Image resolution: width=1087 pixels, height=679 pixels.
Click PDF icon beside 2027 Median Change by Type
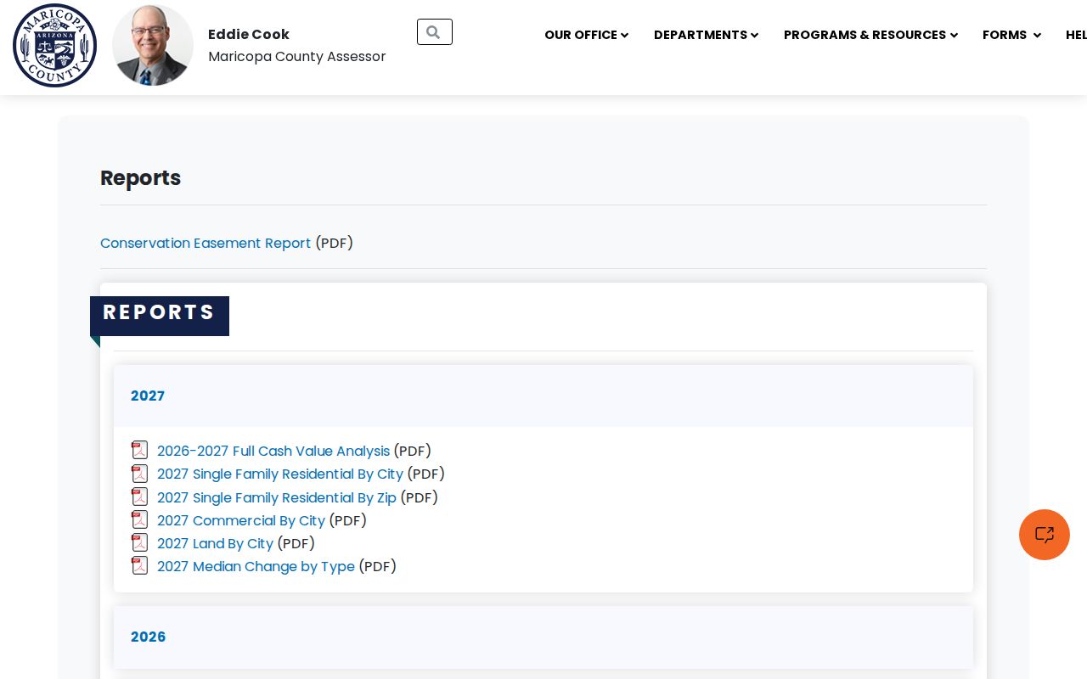pyautogui.click(x=140, y=565)
